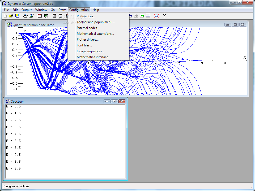Maximize the Quantum harmonic oscillator window
Screen dimensions: 255x191
[x=235, y=25]
